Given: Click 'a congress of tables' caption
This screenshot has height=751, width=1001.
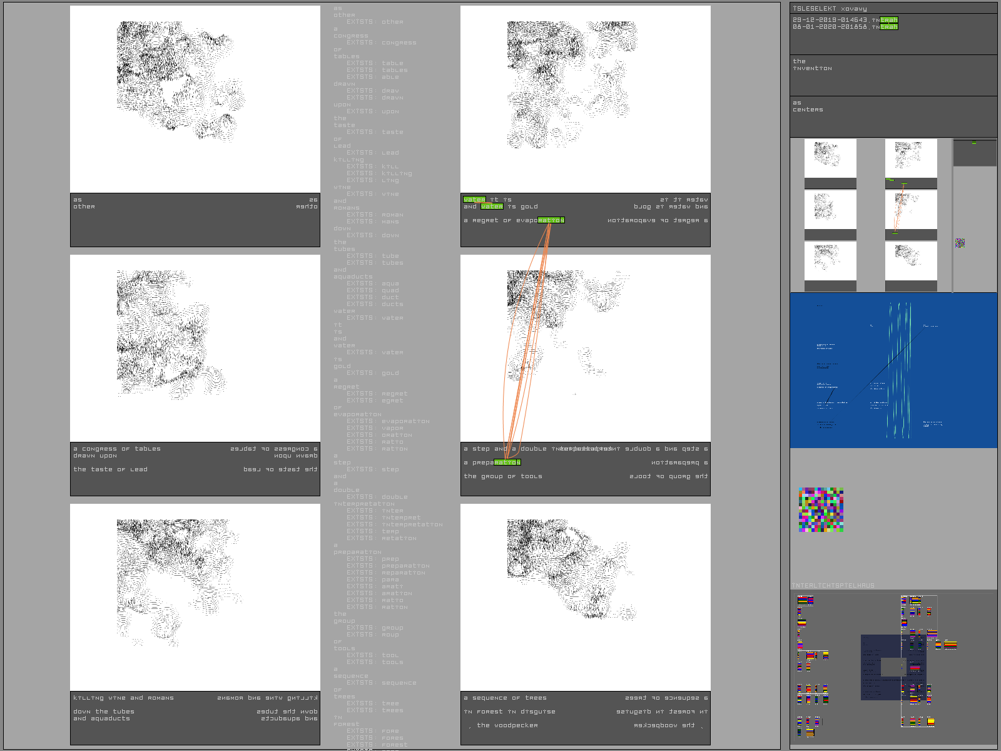Looking at the screenshot, I should [x=117, y=449].
